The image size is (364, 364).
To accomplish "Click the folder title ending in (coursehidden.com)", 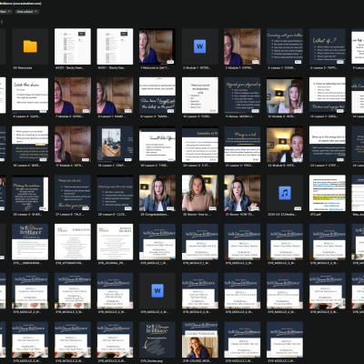I will [21, 4].
